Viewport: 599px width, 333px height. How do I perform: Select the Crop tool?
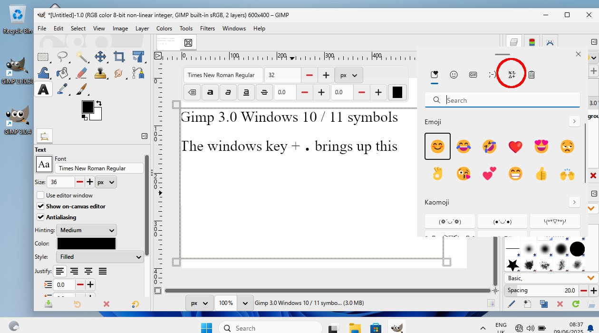click(x=119, y=57)
